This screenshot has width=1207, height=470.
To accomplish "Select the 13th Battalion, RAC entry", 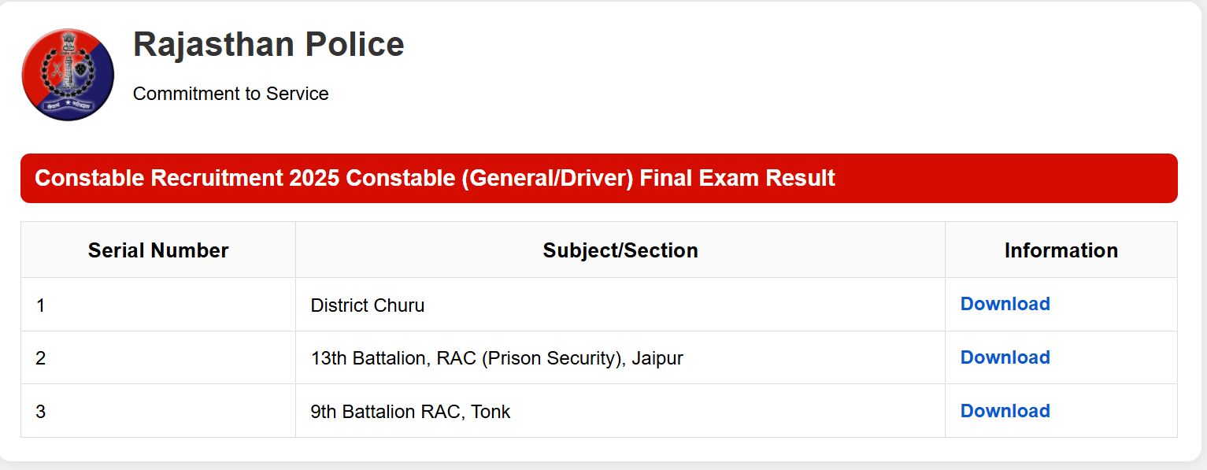I will 394,358.
